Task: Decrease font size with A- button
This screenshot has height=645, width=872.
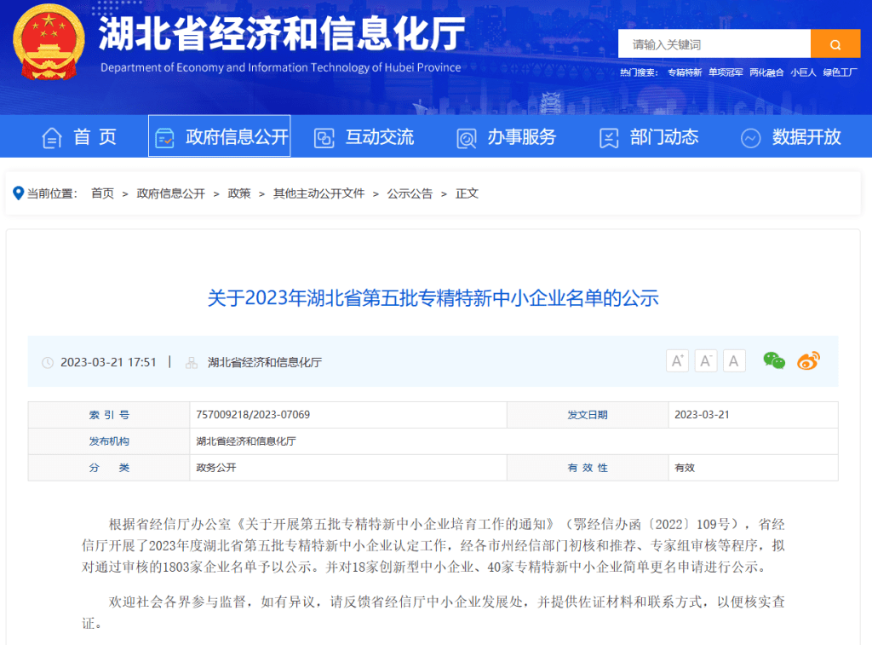Action: point(705,361)
